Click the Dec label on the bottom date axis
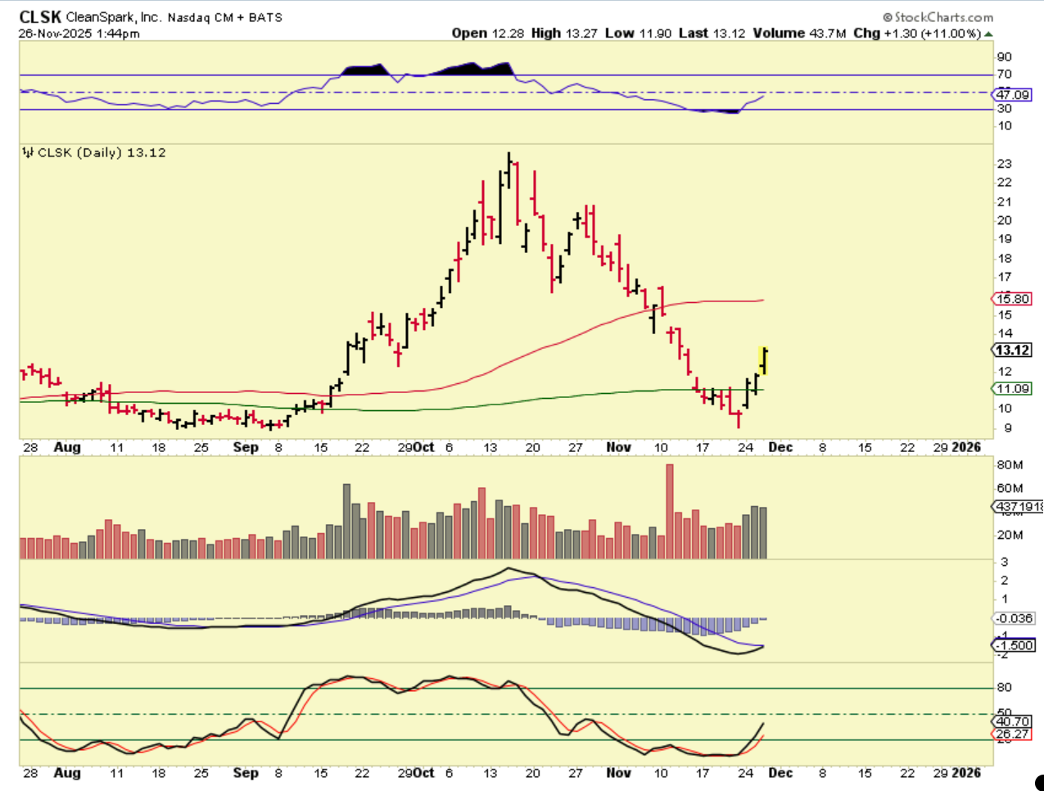The width and height of the screenshot is (1044, 791). (780, 773)
